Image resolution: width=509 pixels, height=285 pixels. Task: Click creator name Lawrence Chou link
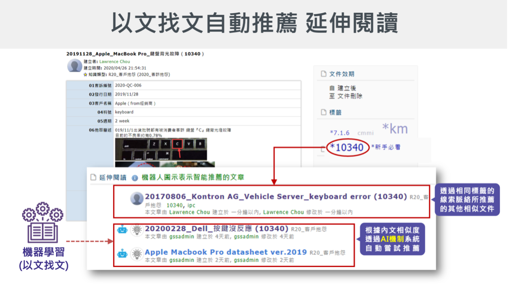(115, 61)
